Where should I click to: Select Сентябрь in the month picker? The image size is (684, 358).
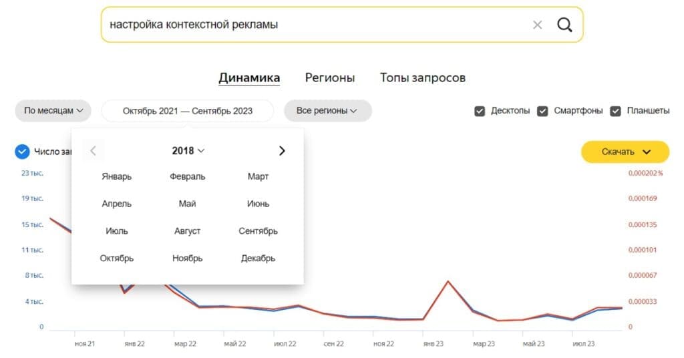(259, 231)
